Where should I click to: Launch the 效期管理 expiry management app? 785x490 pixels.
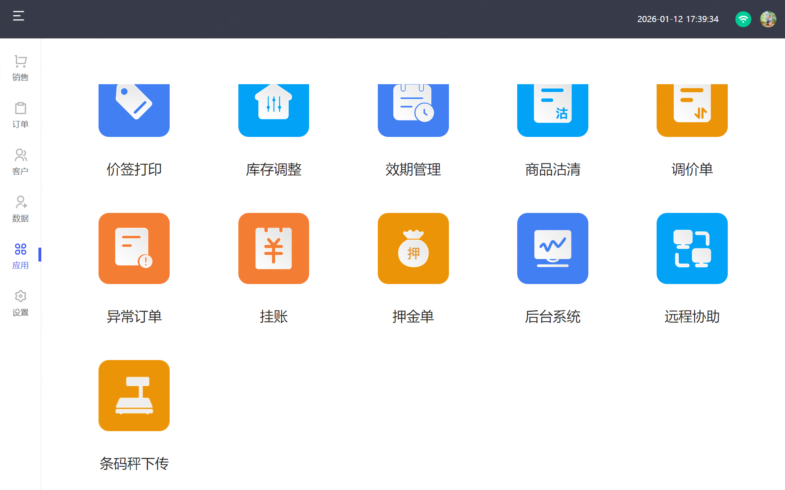click(x=413, y=110)
